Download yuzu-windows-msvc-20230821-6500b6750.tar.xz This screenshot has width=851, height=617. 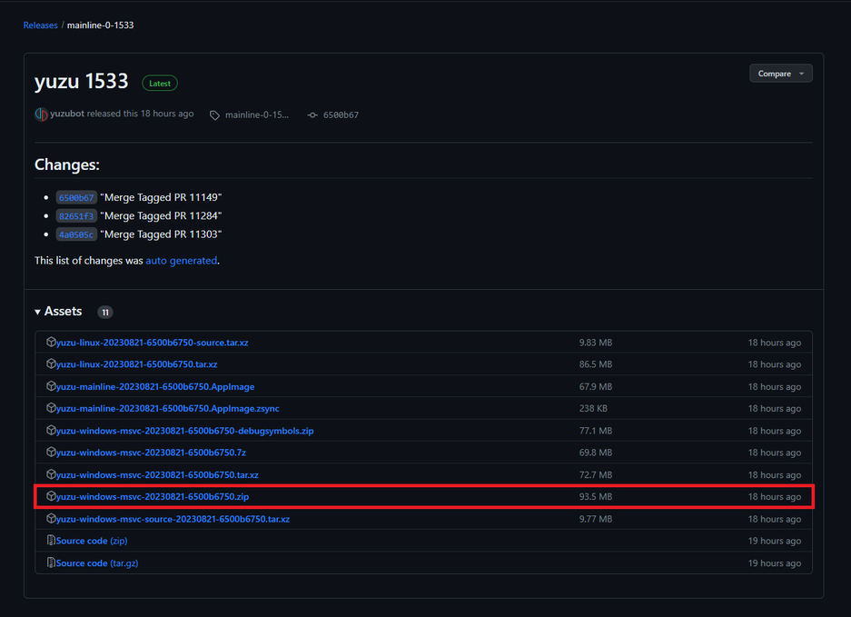157,474
